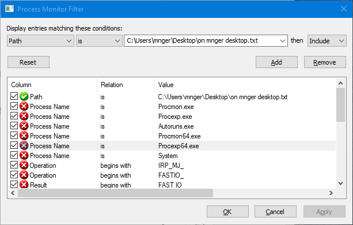The height and width of the screenshot is (225, 353).
Task: Expand the path value combo box arrow
Action: tap(283, 41)
